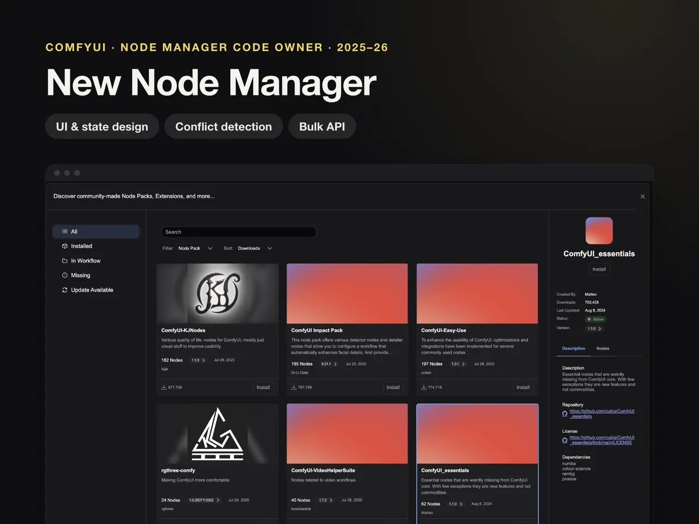Viewport: 699px width, 524px height.
Task: Open ComfyUI_essentials card thumbnail
Action: (x=477, y=434)
